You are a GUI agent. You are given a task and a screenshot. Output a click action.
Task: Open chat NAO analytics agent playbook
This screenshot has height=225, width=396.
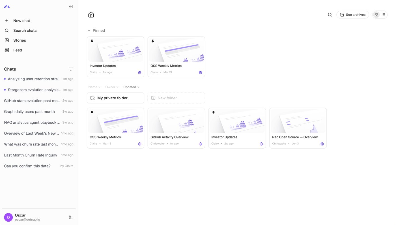(x=39, y=123)
